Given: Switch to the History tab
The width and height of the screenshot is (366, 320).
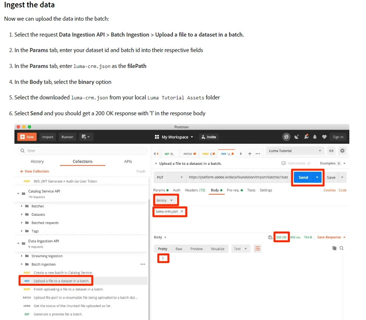Looking at the screenshot, I should (37, 161).
